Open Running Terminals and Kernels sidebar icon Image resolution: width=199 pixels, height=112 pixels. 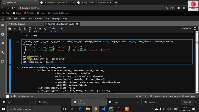pos(3,34)
